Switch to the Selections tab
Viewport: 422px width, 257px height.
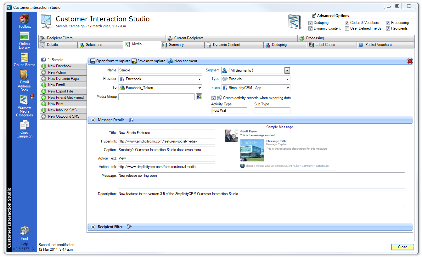coord(100,45)
